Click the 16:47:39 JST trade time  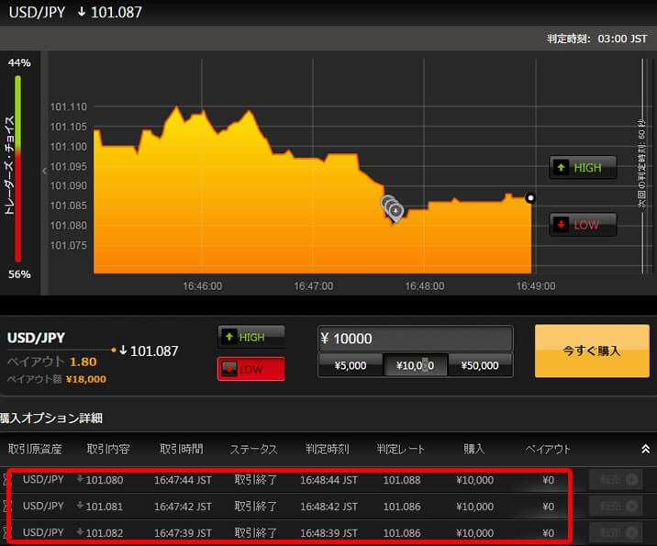(x=183, y=533)
